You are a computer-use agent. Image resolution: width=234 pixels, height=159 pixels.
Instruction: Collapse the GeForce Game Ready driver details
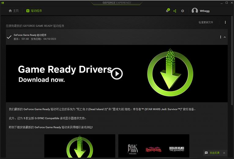tap(225, 37)
